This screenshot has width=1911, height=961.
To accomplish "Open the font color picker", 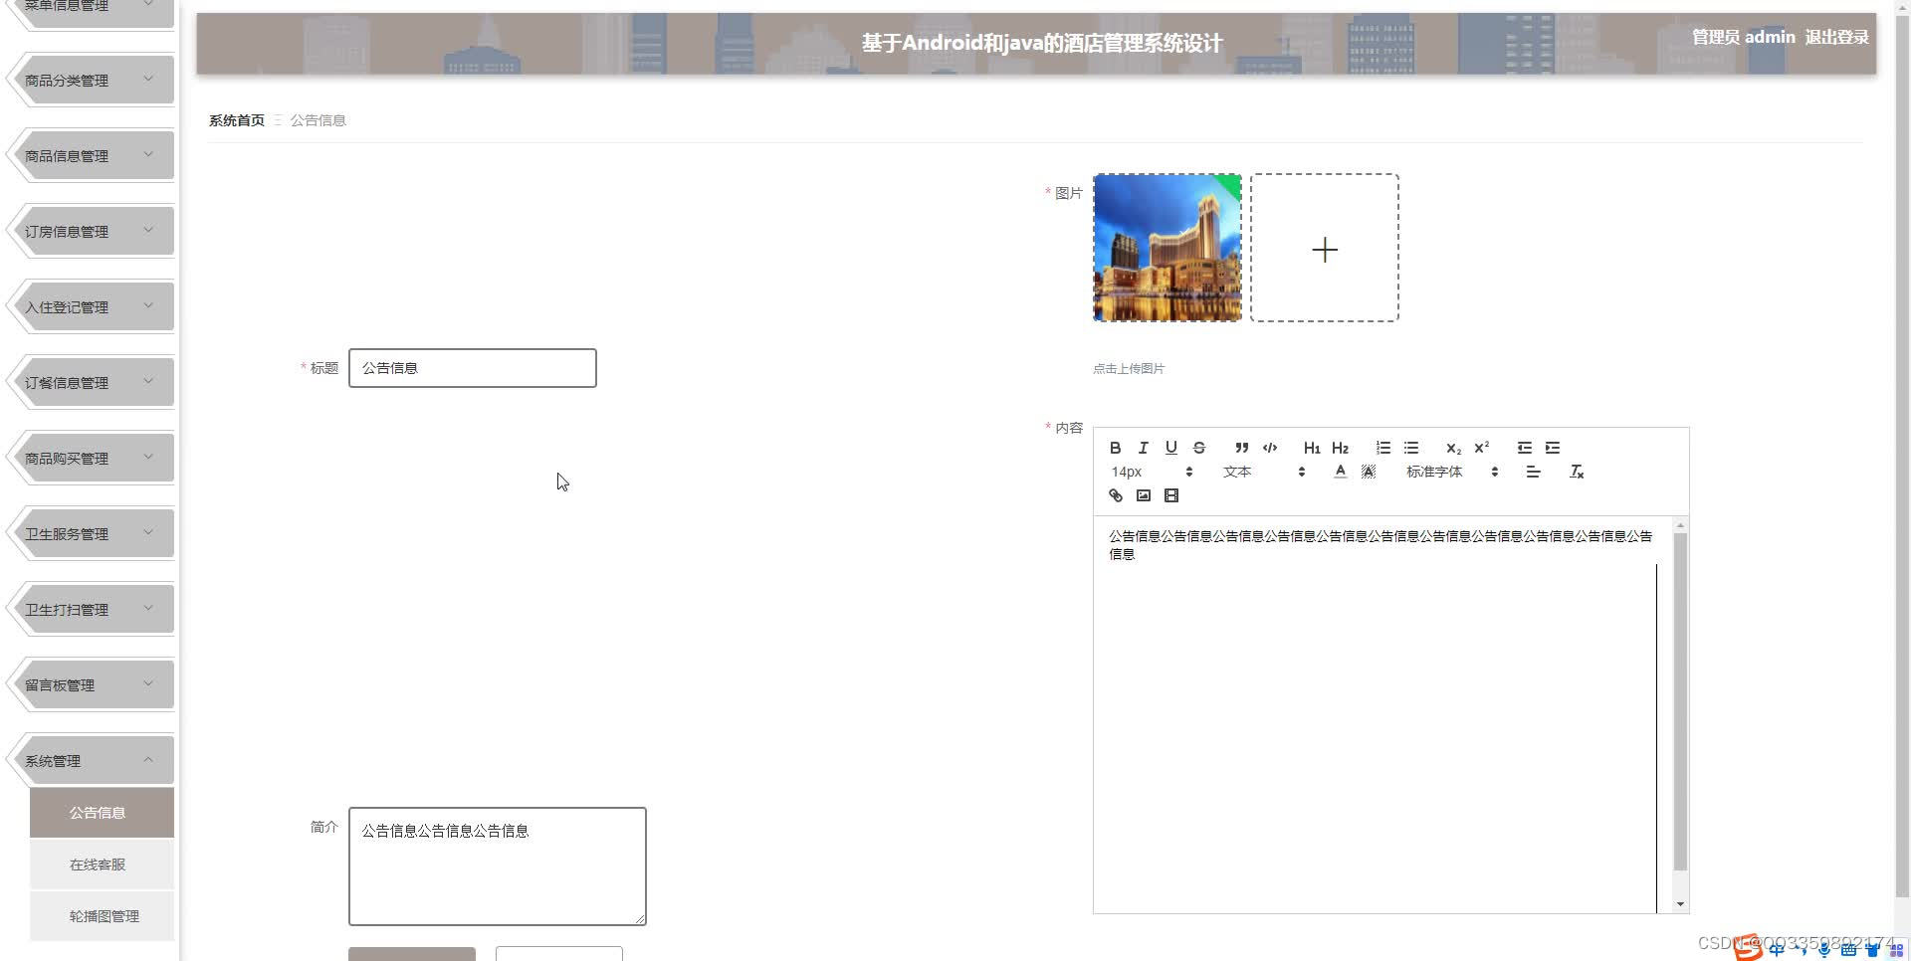I will click(1340, 472).
